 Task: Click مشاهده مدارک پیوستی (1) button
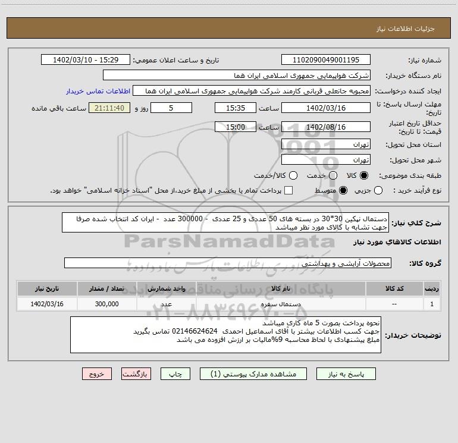[x=253, y=374]
